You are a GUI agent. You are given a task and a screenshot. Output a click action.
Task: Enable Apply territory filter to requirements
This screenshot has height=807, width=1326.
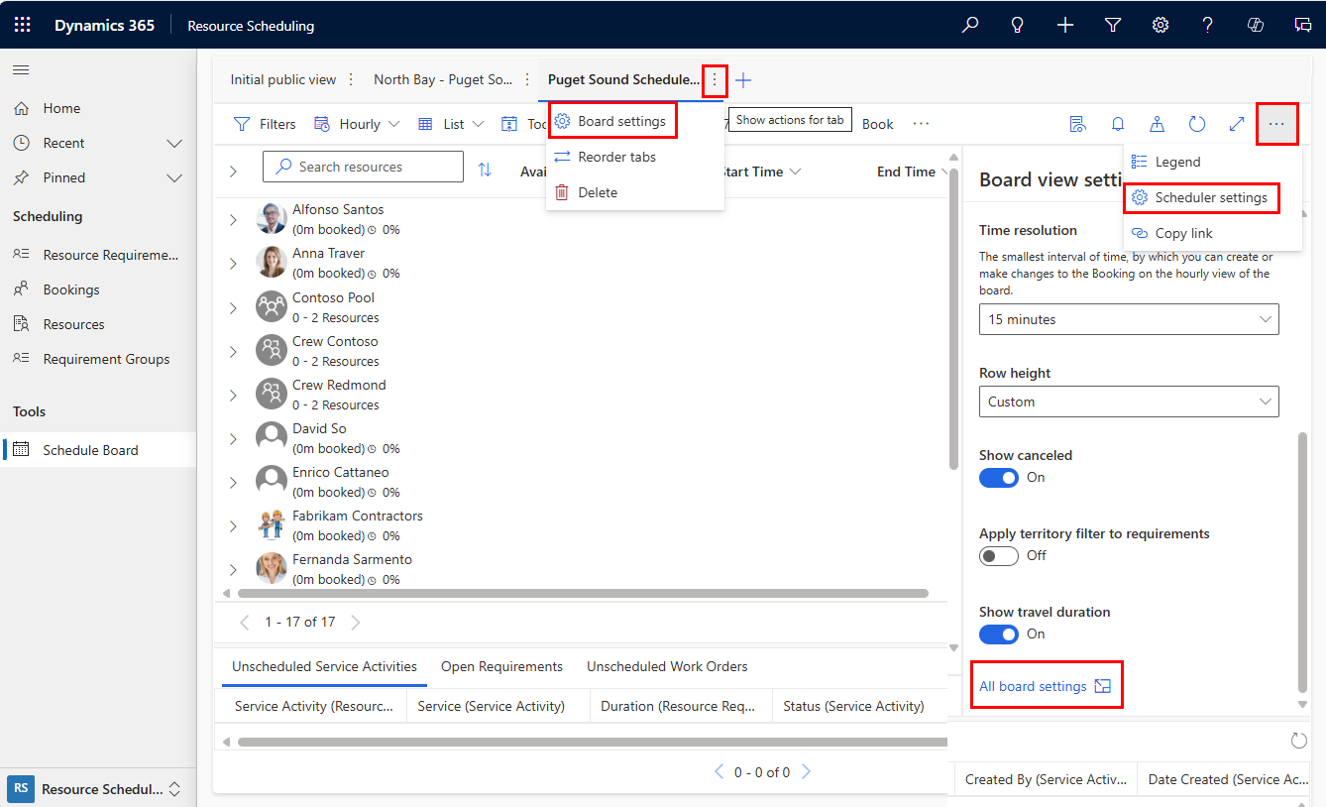[x=998, y=556]
